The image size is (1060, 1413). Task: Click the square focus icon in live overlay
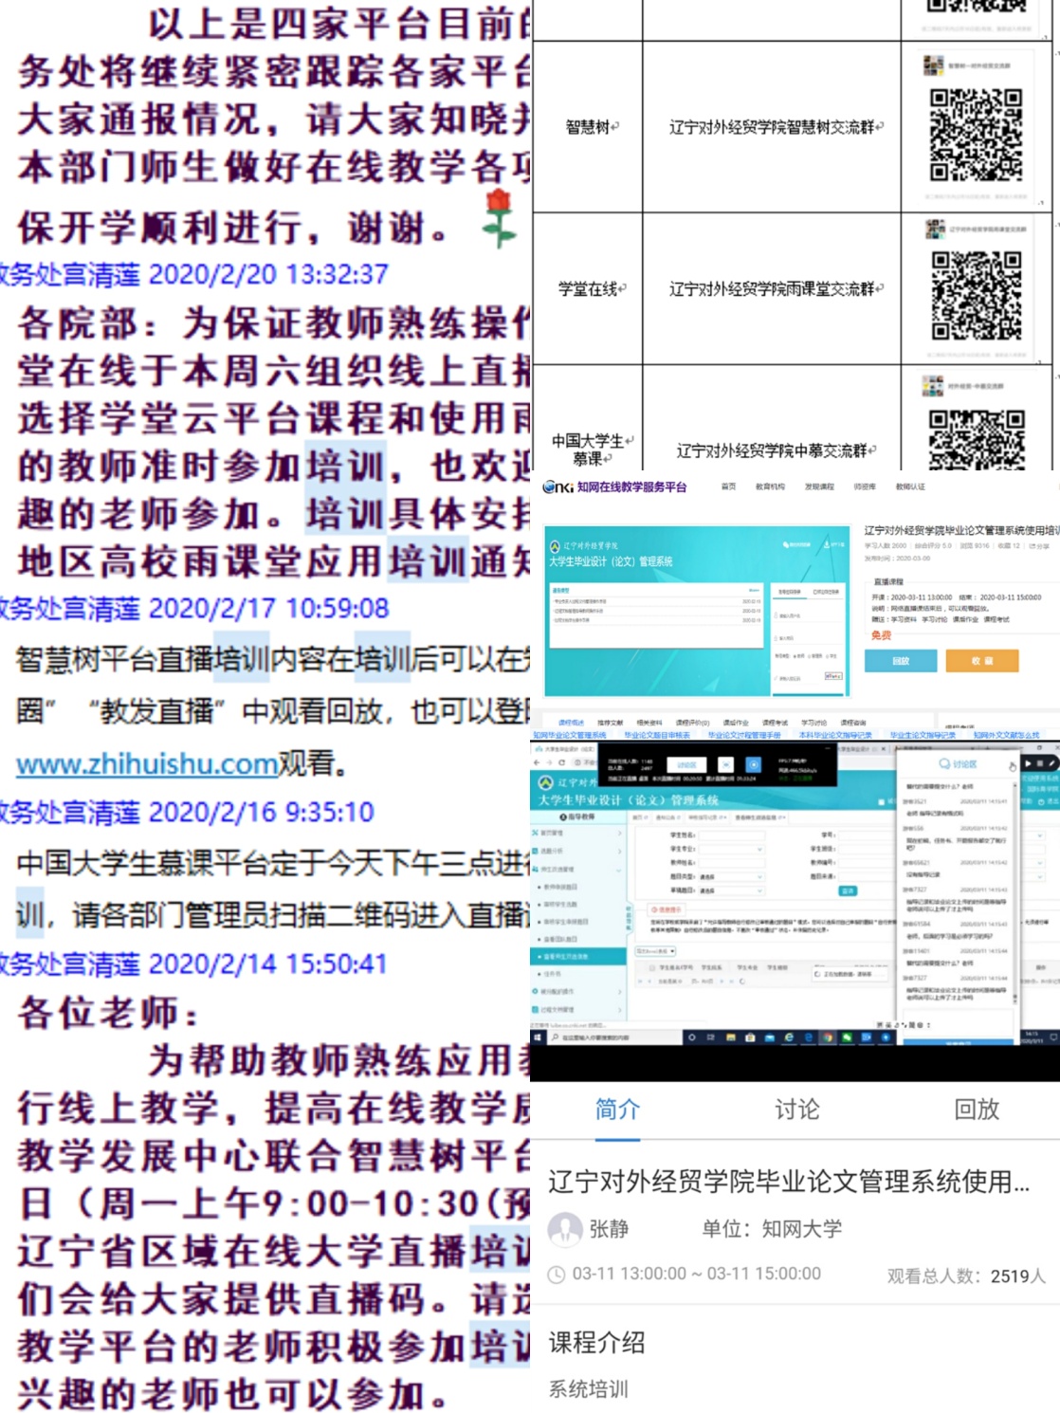[725, 764]
